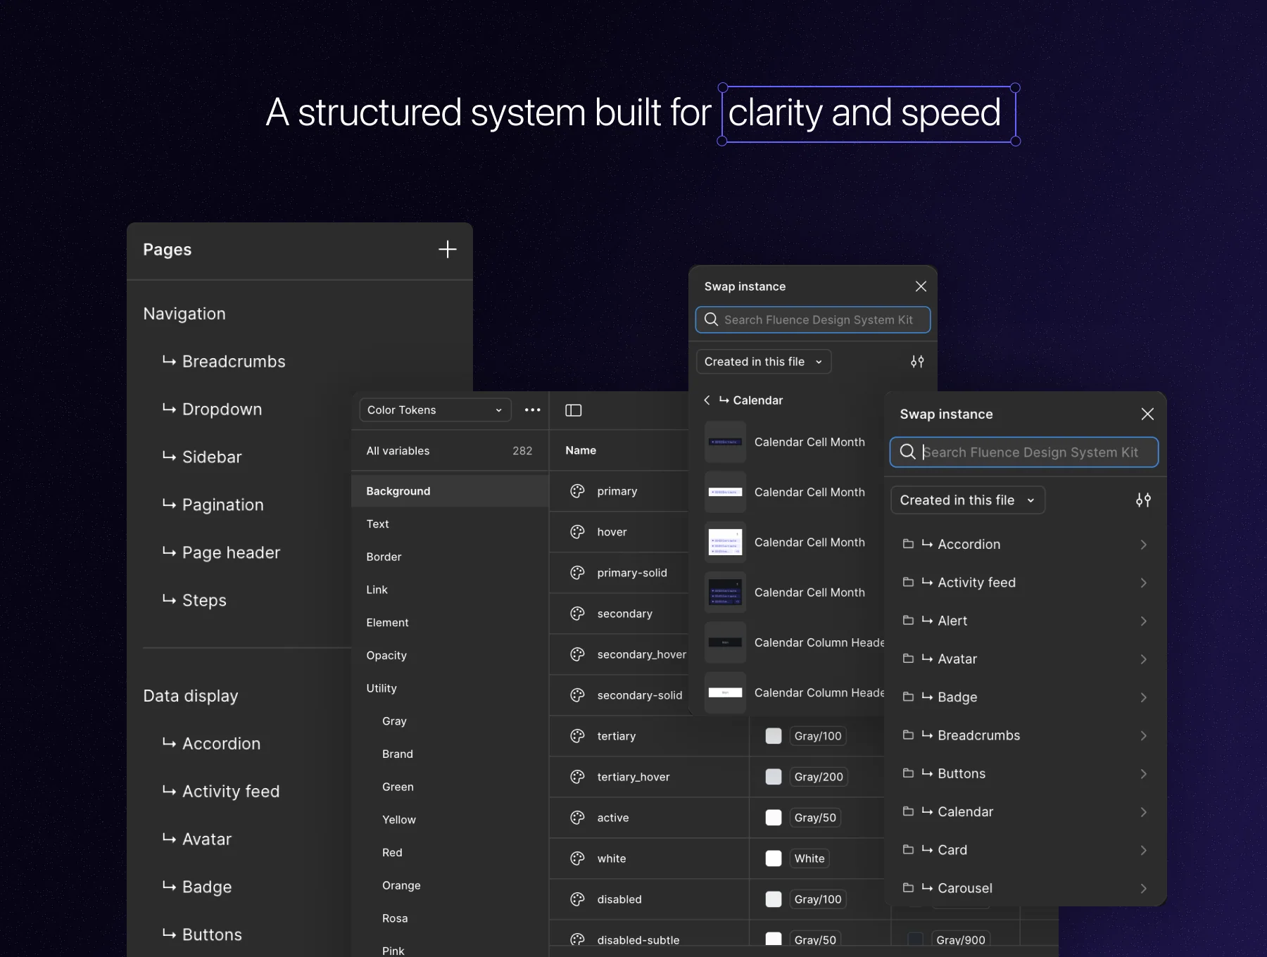This screenshot has width=1267, height=957.
Task: Go back using arrow beside Calendar
Action: (707, 400)
